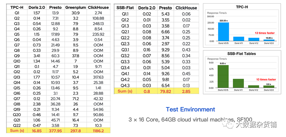This screenshot has height=137, width=286.
Task: Click the green Doris V1.1 bar in SSB-Flat chart
Action: (x=238, y=83)
